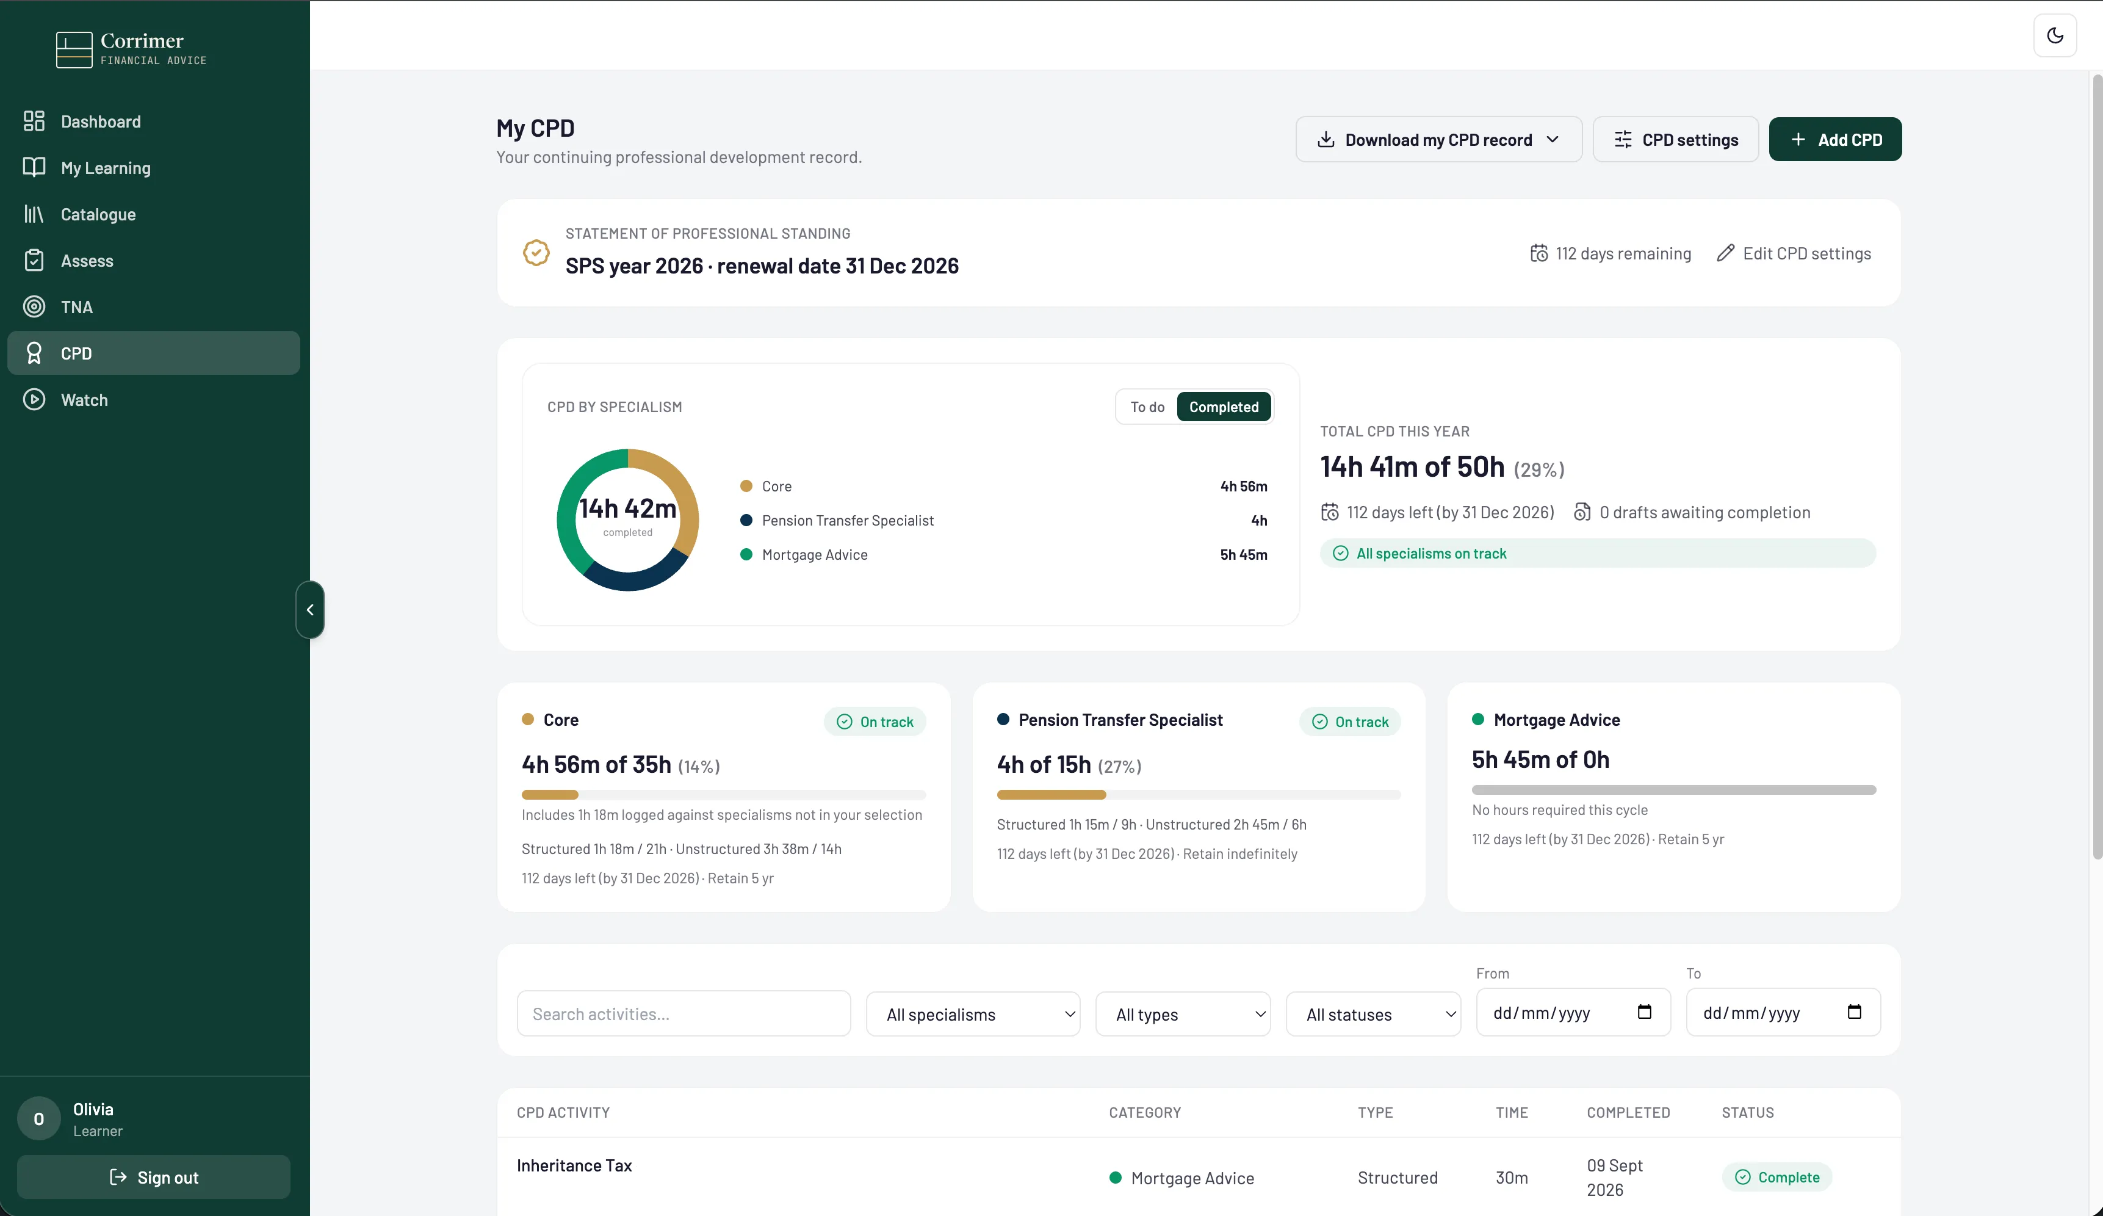The height and width of the screenshot is (1216, 2103).
Task: Open Download my CPD record dropdown
Action: click(x=1439, y=139)
